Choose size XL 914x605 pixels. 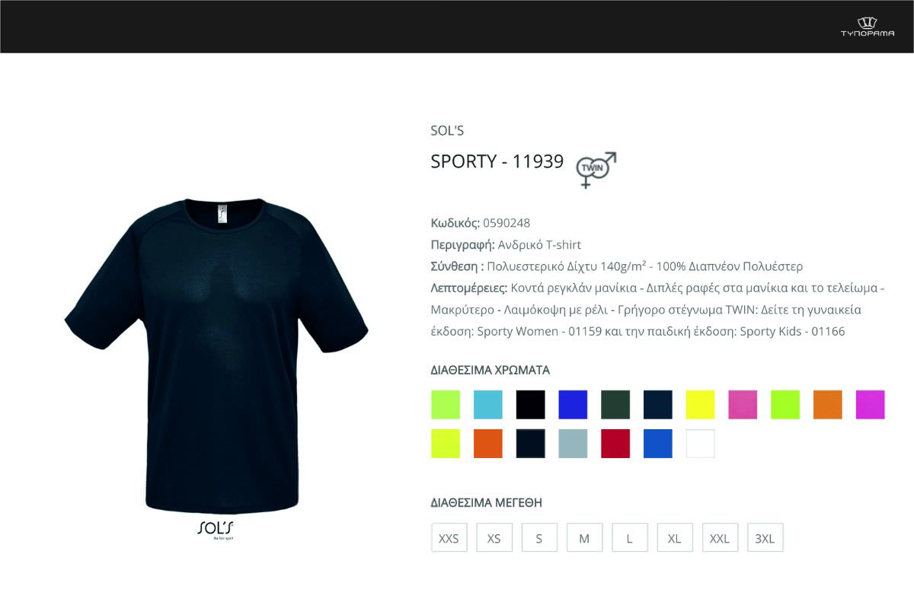click(675, 538)
